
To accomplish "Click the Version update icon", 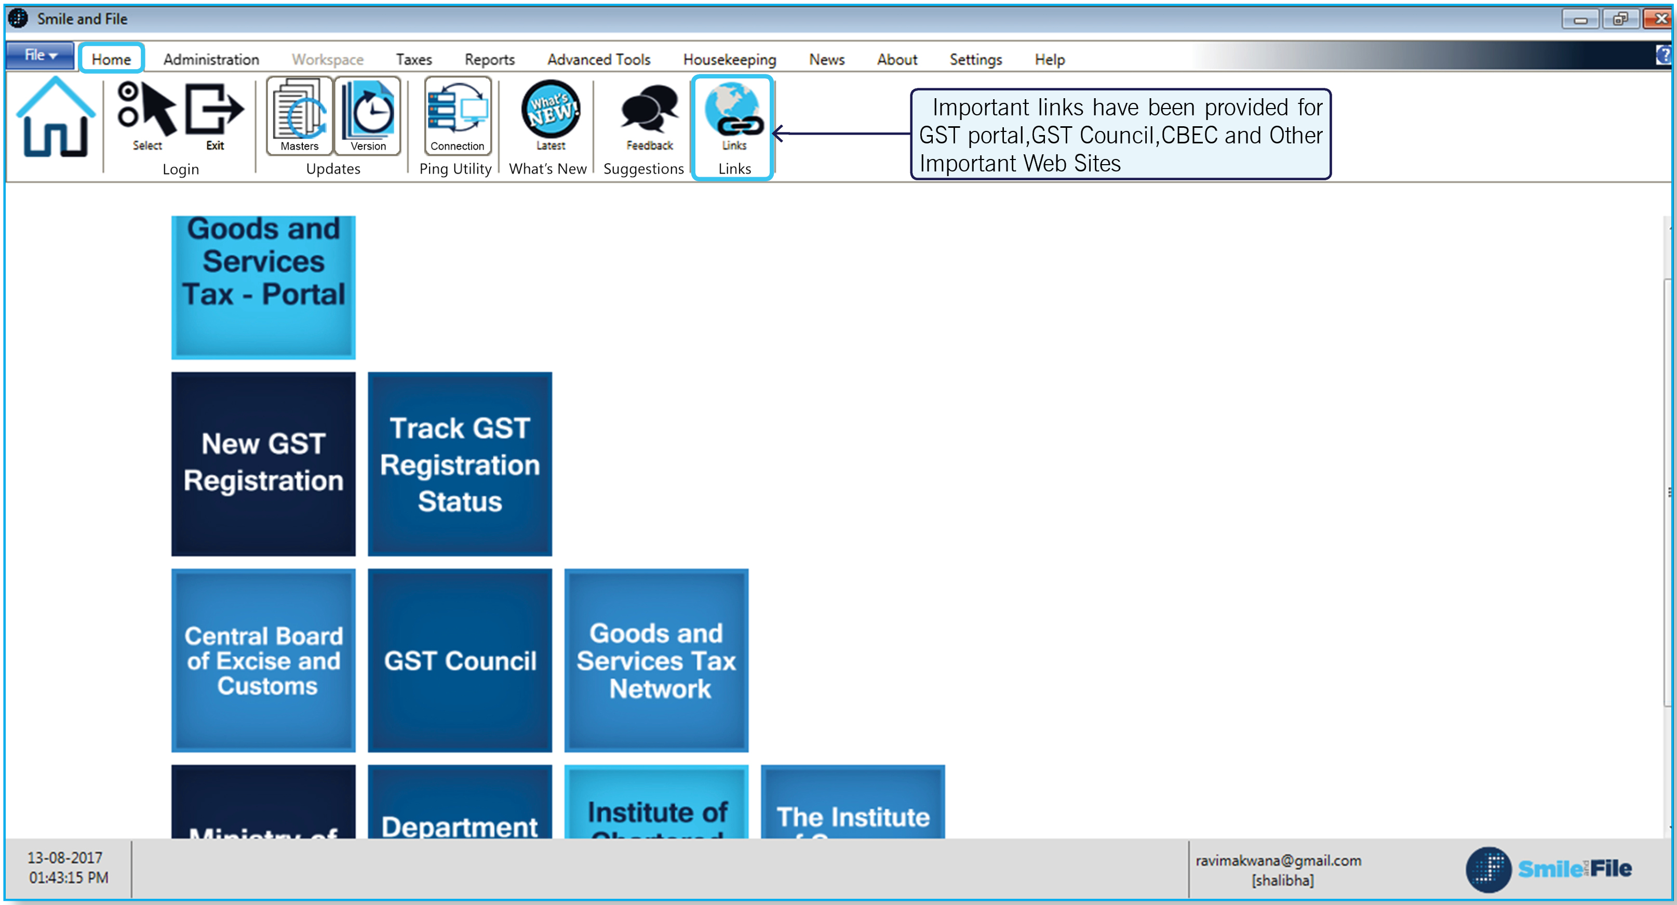I will (x=368, y=116).
